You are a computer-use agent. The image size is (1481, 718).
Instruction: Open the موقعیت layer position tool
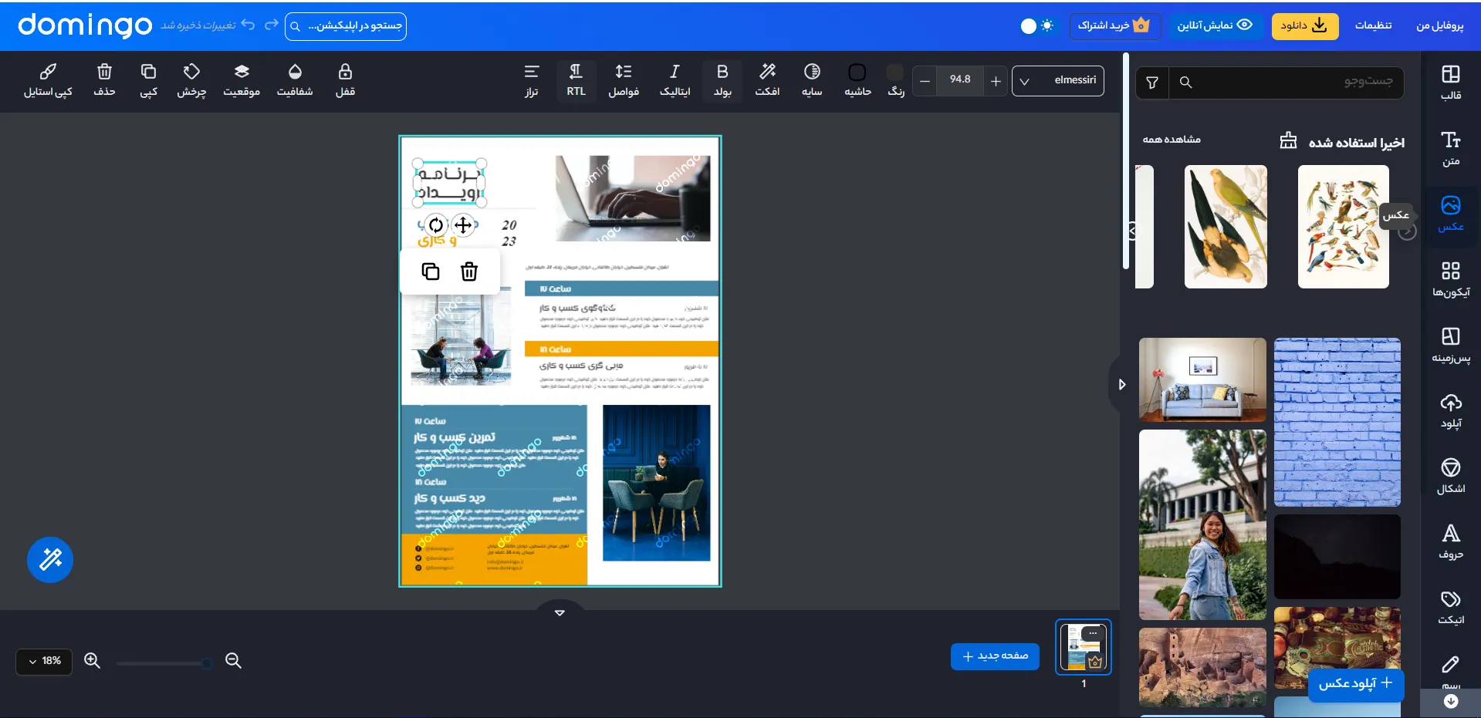pos(242,80)
